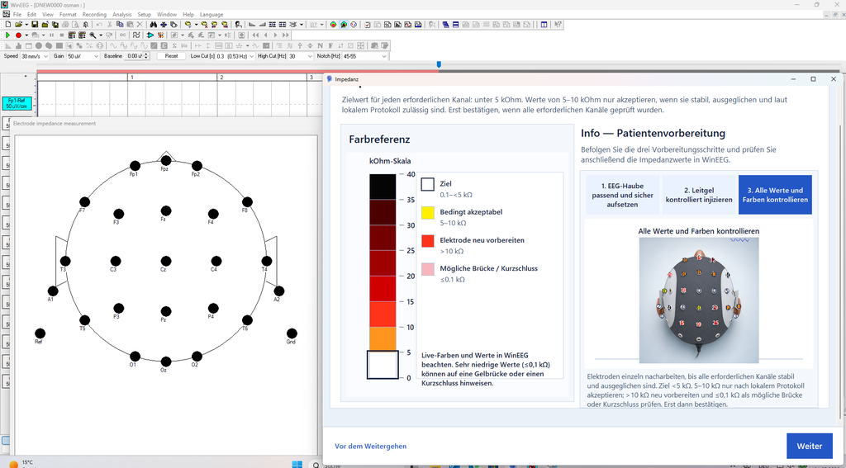The image size is (846, 468).
Task: Click the bold N icon in third toolbar
Action: [320, 45]
